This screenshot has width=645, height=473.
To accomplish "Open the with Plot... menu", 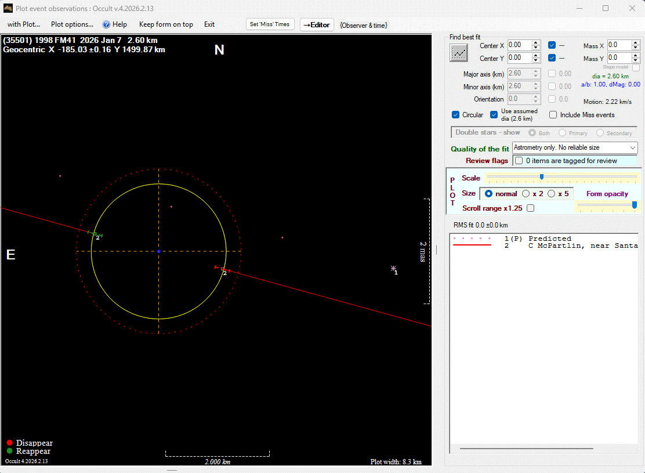I will tap(24, 24).
